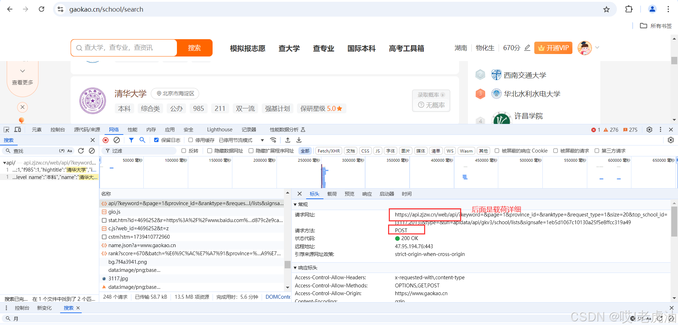Collapse the general section
Screen dimensions: 678x328
coord(295,204)
